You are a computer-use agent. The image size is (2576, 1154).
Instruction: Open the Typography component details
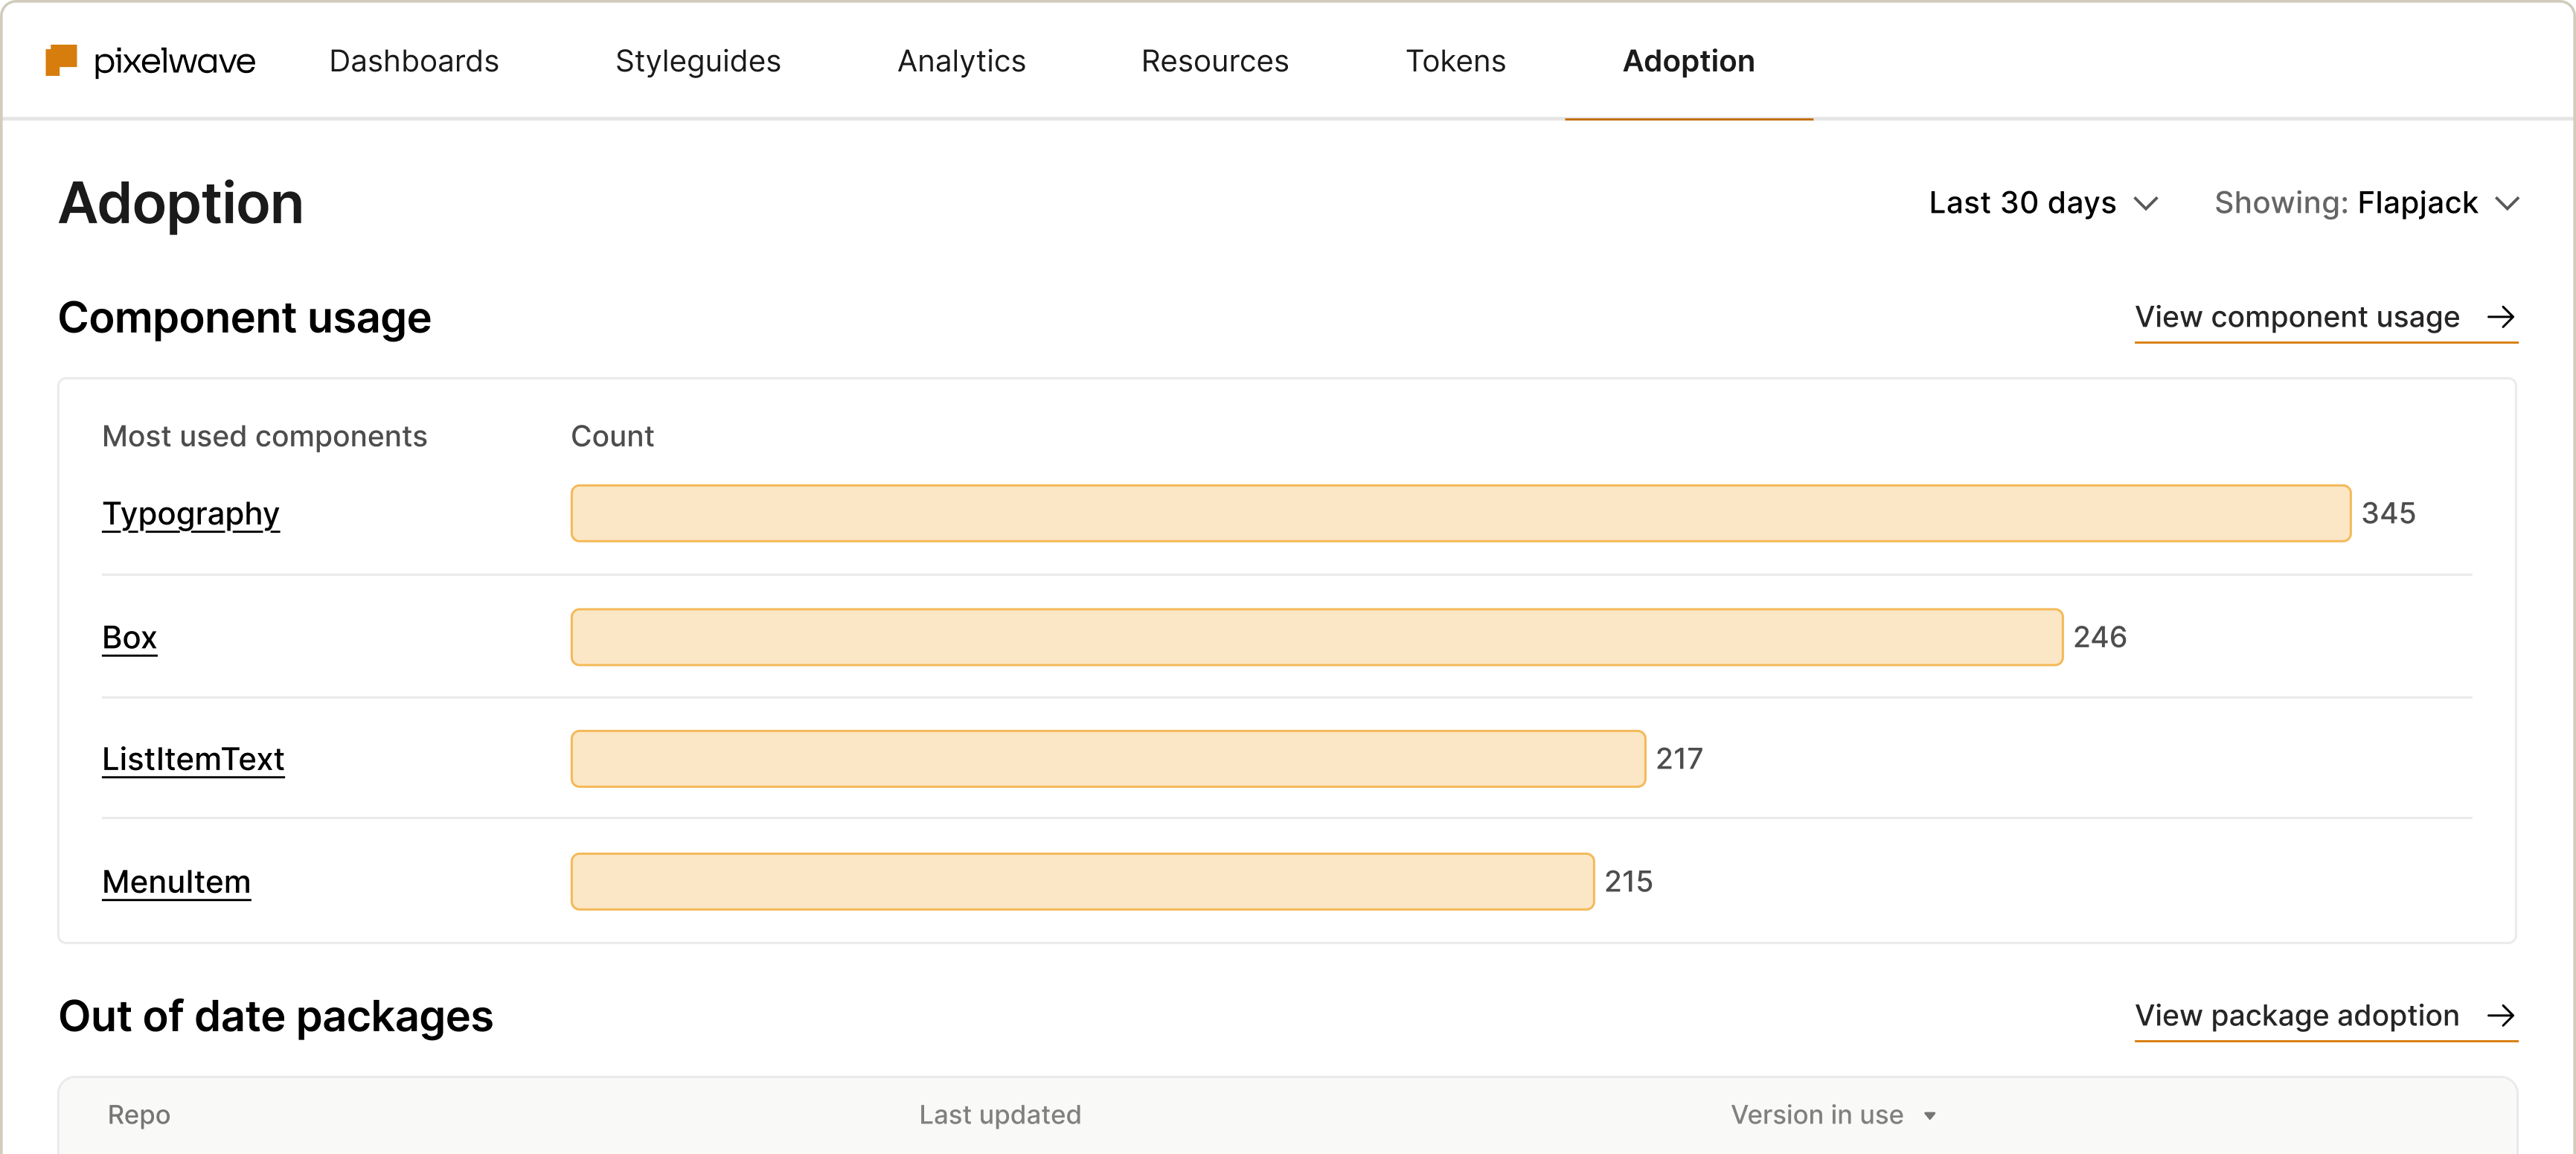[190, 514]
